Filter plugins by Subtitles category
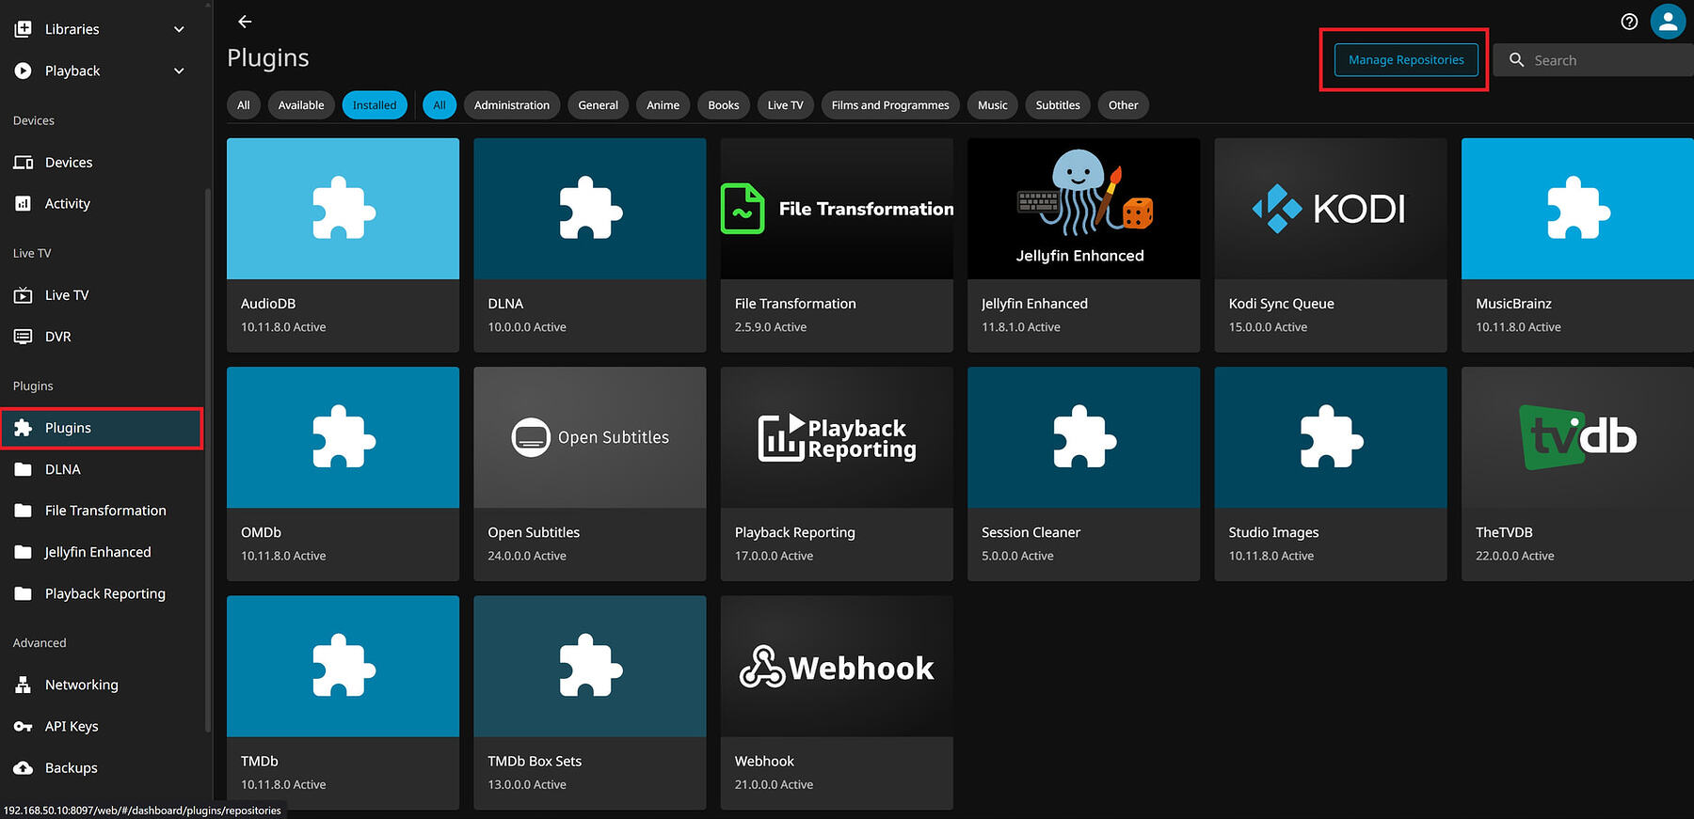 (1058, 105)
